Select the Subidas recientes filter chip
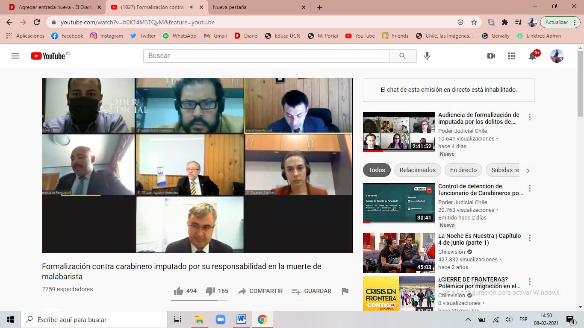 504,170
